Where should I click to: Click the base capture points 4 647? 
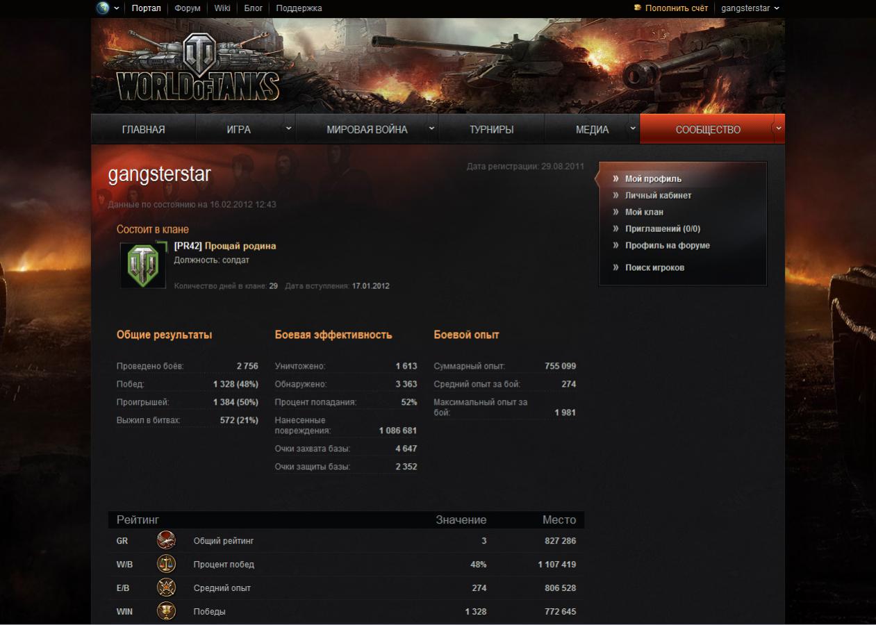pos(406,449)
